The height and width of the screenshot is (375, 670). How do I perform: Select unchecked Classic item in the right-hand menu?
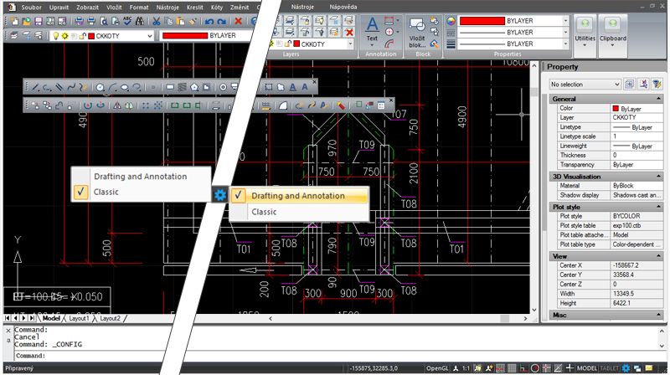coord(299,212)
